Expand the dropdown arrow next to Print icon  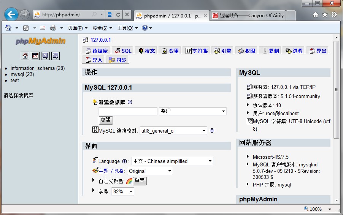point(62,28)
